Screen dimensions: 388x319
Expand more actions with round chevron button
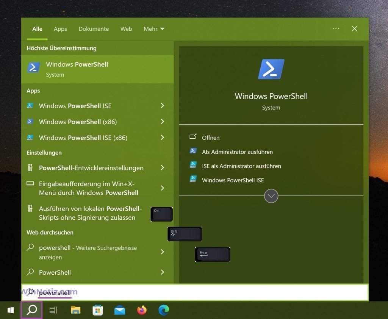271,196
